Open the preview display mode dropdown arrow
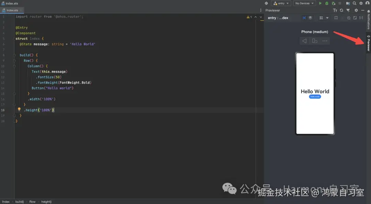Viewport: 371px width, 204px height. pyautogui.click(x=327, y=18)
